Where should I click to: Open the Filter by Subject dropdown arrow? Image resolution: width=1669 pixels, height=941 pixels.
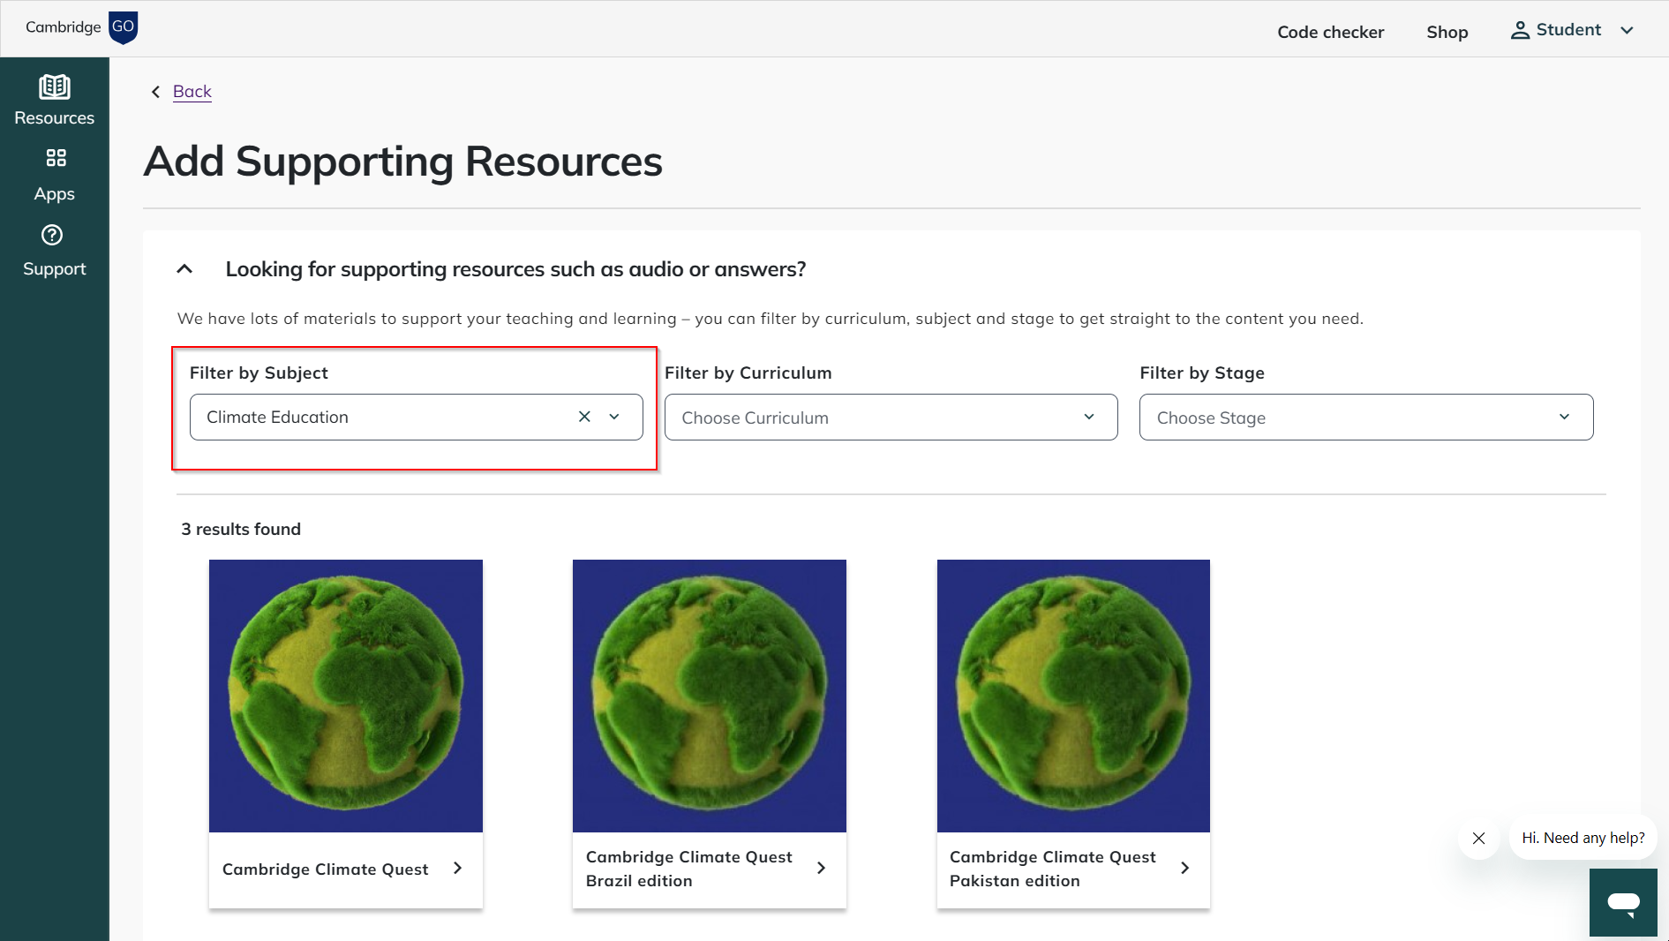click(614, 417)
